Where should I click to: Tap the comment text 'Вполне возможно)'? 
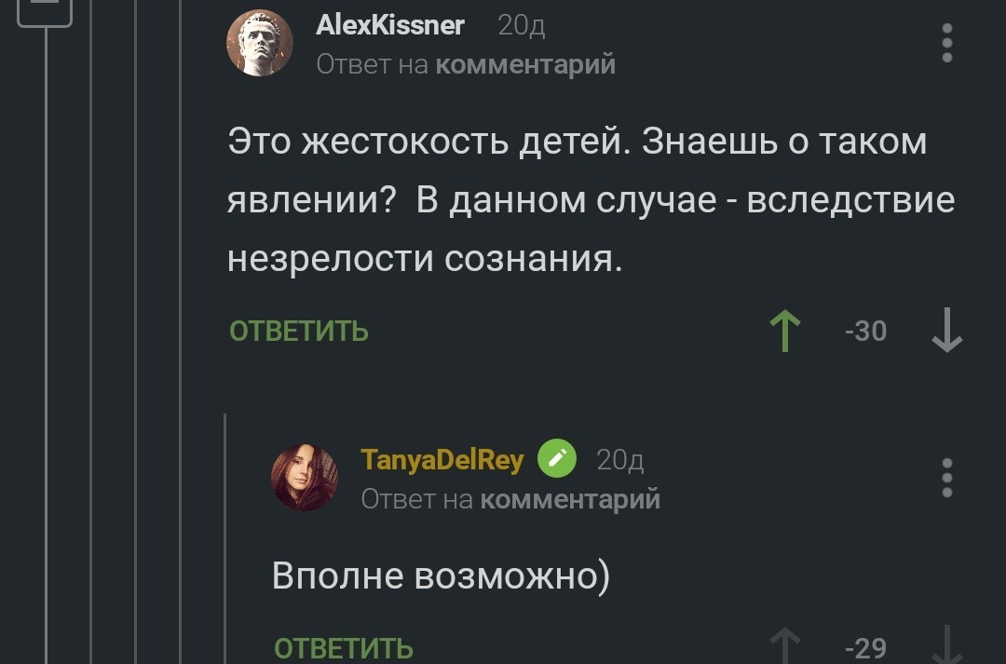(x=441, y=576)
